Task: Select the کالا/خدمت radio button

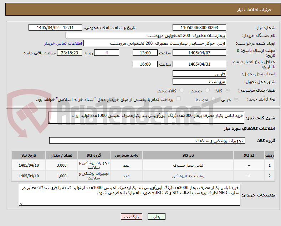Action: [x=182, y=90]
